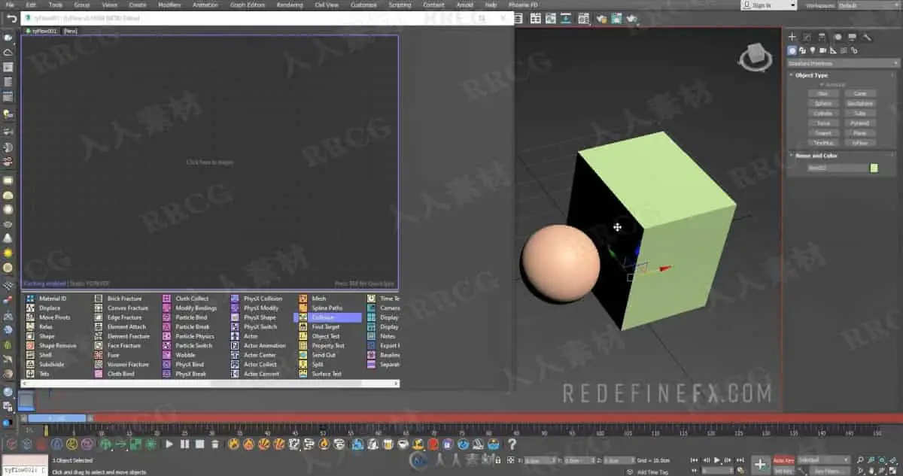Image resolution: width=903 pixels, height=476 pixels.
Task: Select the Geometry category button
Action: (792, 50)
